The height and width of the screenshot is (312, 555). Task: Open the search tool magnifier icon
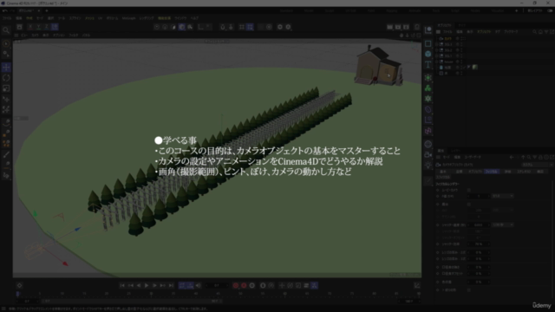[x=6, y=30]
